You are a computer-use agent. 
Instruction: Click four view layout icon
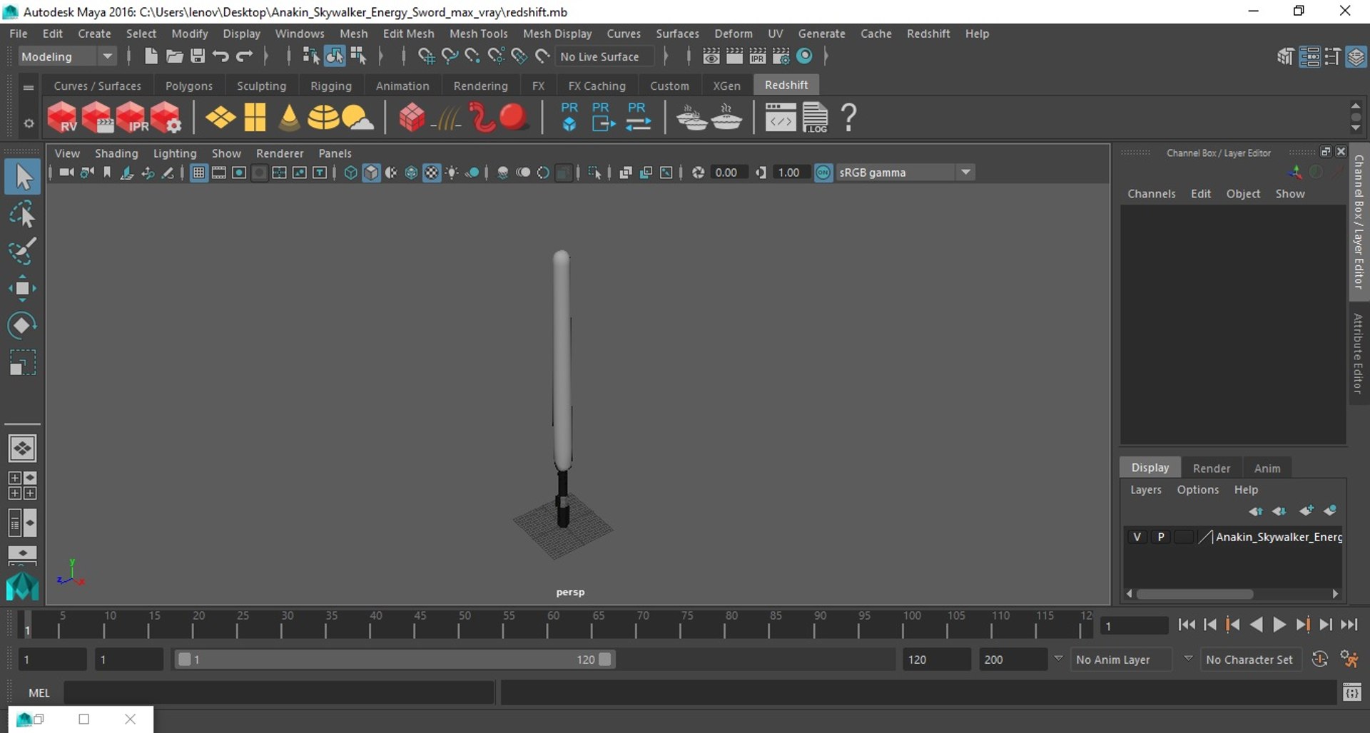(22, 486)
